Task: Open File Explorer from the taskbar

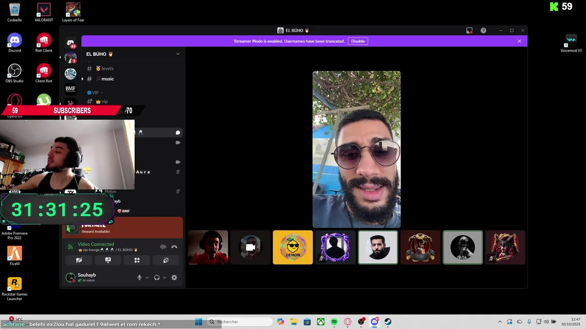Action: (x=294, y=322)
